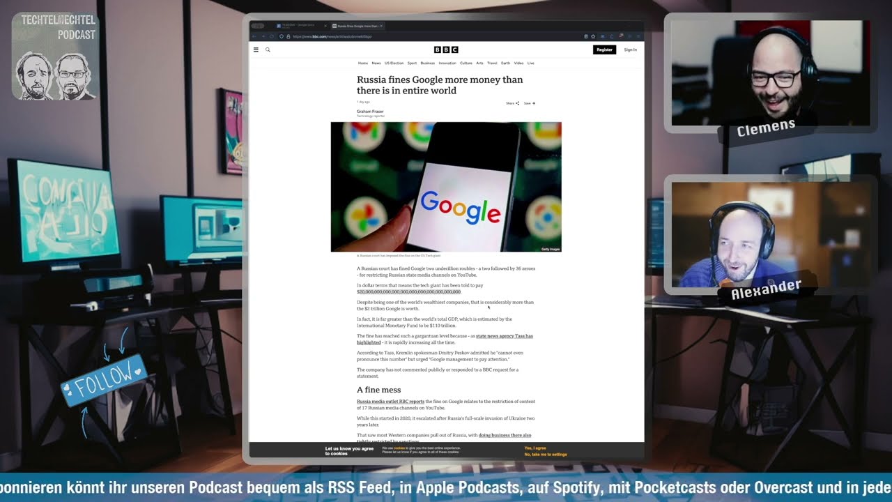Open the Home nav item
The width and height of the screenshot is (892, 502).
363,63
